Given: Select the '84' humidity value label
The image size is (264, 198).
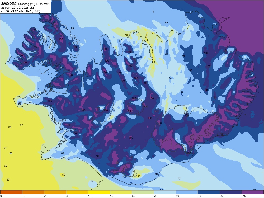Looking at the screenshot, I should 170,78.
